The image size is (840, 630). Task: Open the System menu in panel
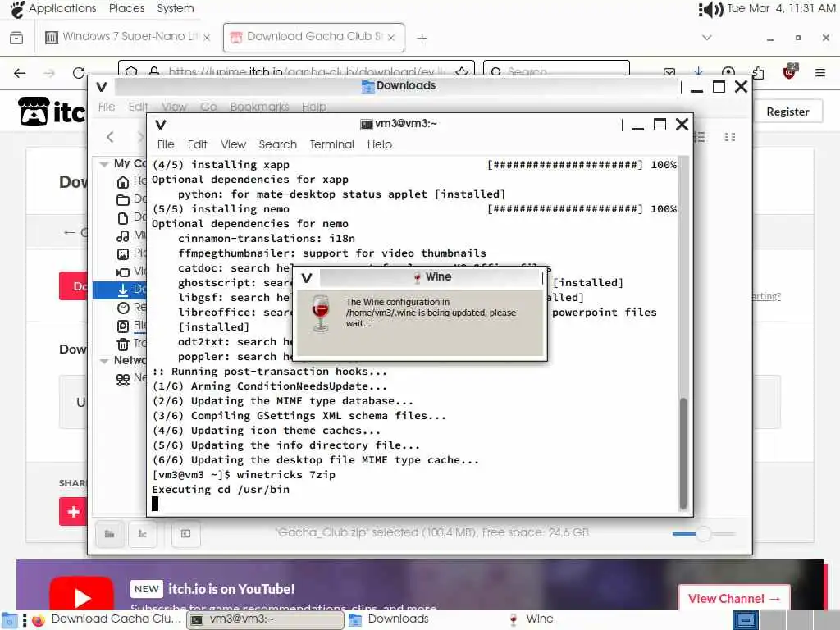coord(176,8)
